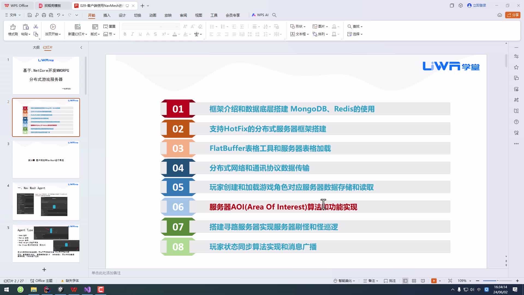524x295 pixels.
Task: Open the zoom percentage 109% dropdown
Action: click(464, 281)
